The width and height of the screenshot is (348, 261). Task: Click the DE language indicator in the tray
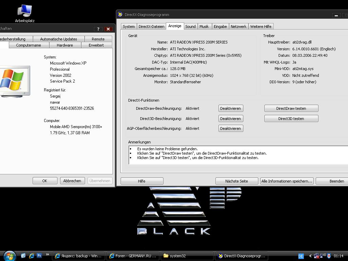click(301, 256)
